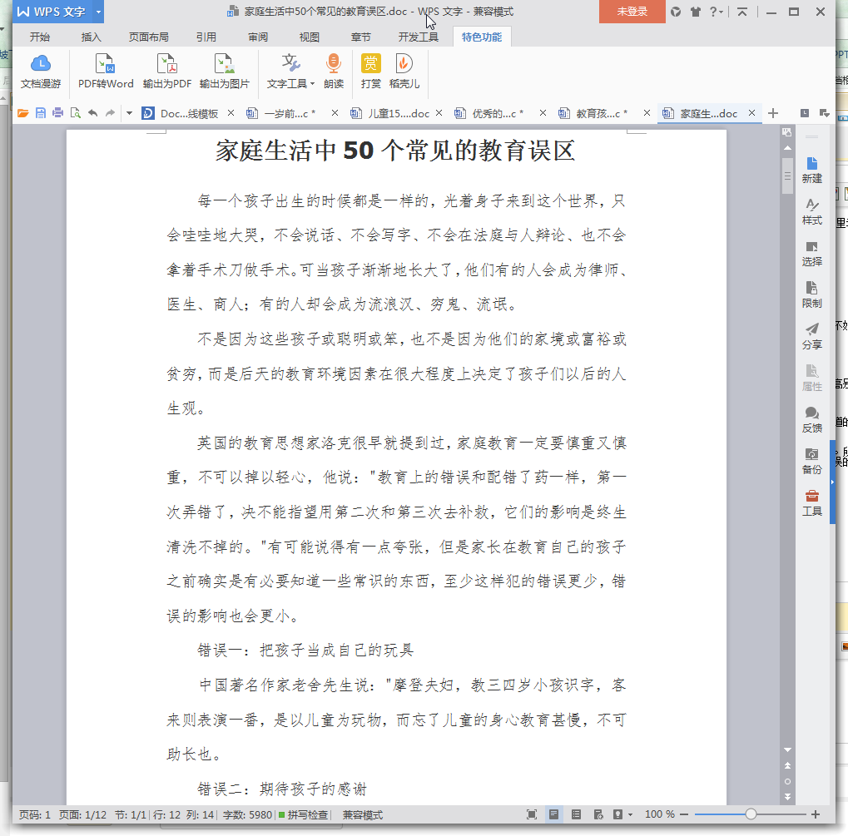The height and width of the screenshot is (836, 848).
Task: Click the document title 家庭生活中50个常见的教育误区
Action: (394, 151)
